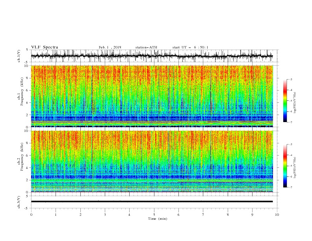This screenshot has height=241, width=312.
Task: Click the "10" kHz tick of ch.1 spectrogram
Action: 27,66
